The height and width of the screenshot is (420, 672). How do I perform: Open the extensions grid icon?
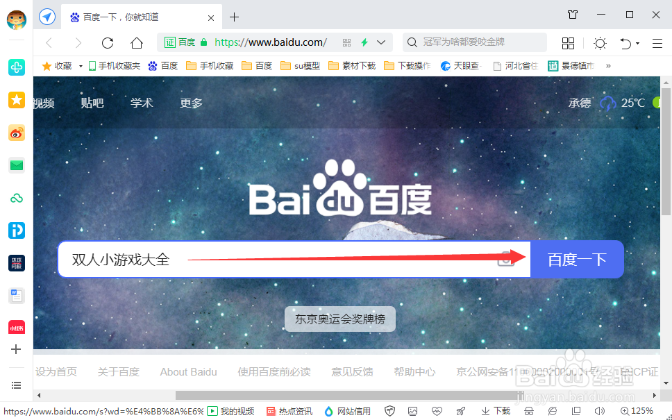568,43
